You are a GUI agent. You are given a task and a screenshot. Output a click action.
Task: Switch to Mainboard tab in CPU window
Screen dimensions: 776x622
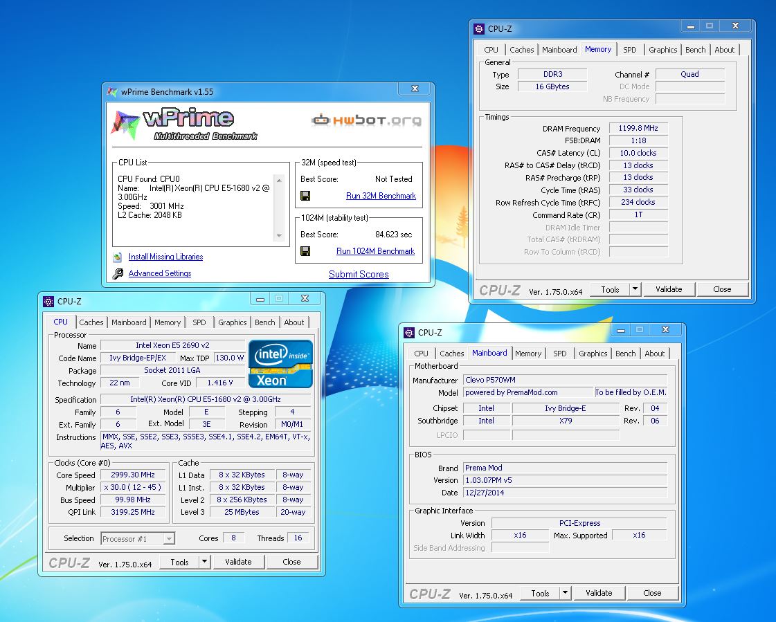129,322
